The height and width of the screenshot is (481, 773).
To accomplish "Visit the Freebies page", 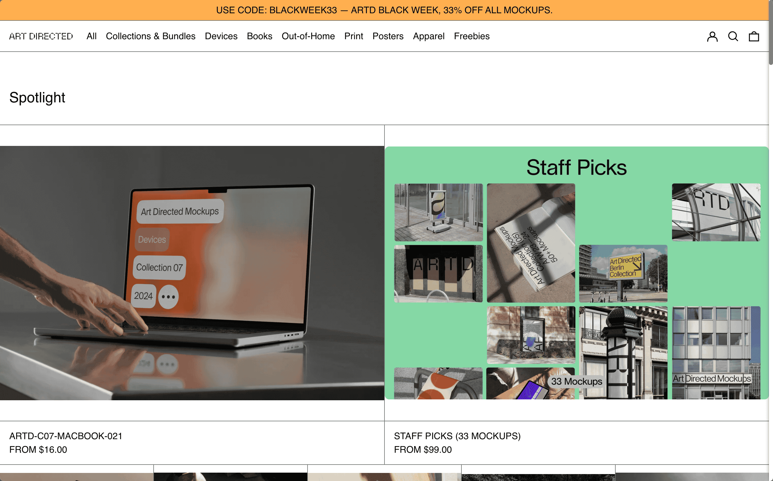I will click(x=472, y=36).
